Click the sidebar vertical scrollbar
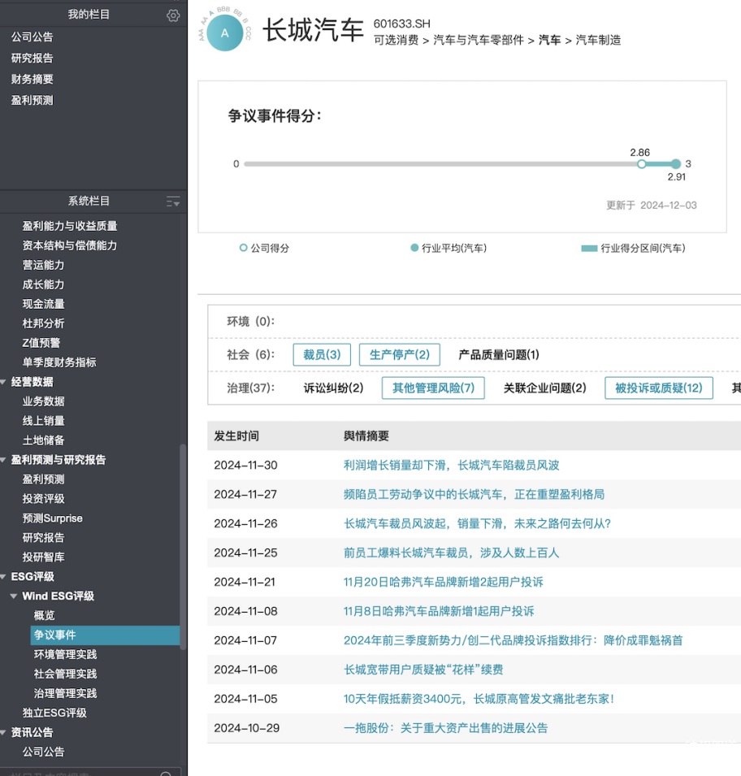The width and height of the screenshot is (741, 776). pyautogui.click(x=183, y=547)
